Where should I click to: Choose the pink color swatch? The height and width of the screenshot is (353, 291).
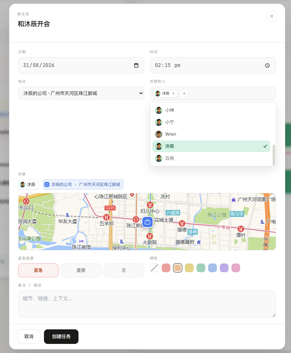(236, 268)
